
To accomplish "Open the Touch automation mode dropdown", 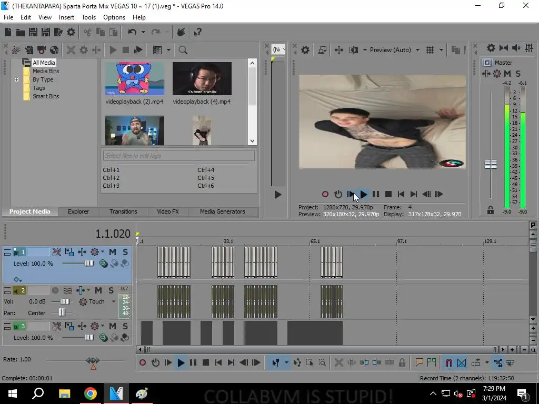I will click(x=114, y=301).
